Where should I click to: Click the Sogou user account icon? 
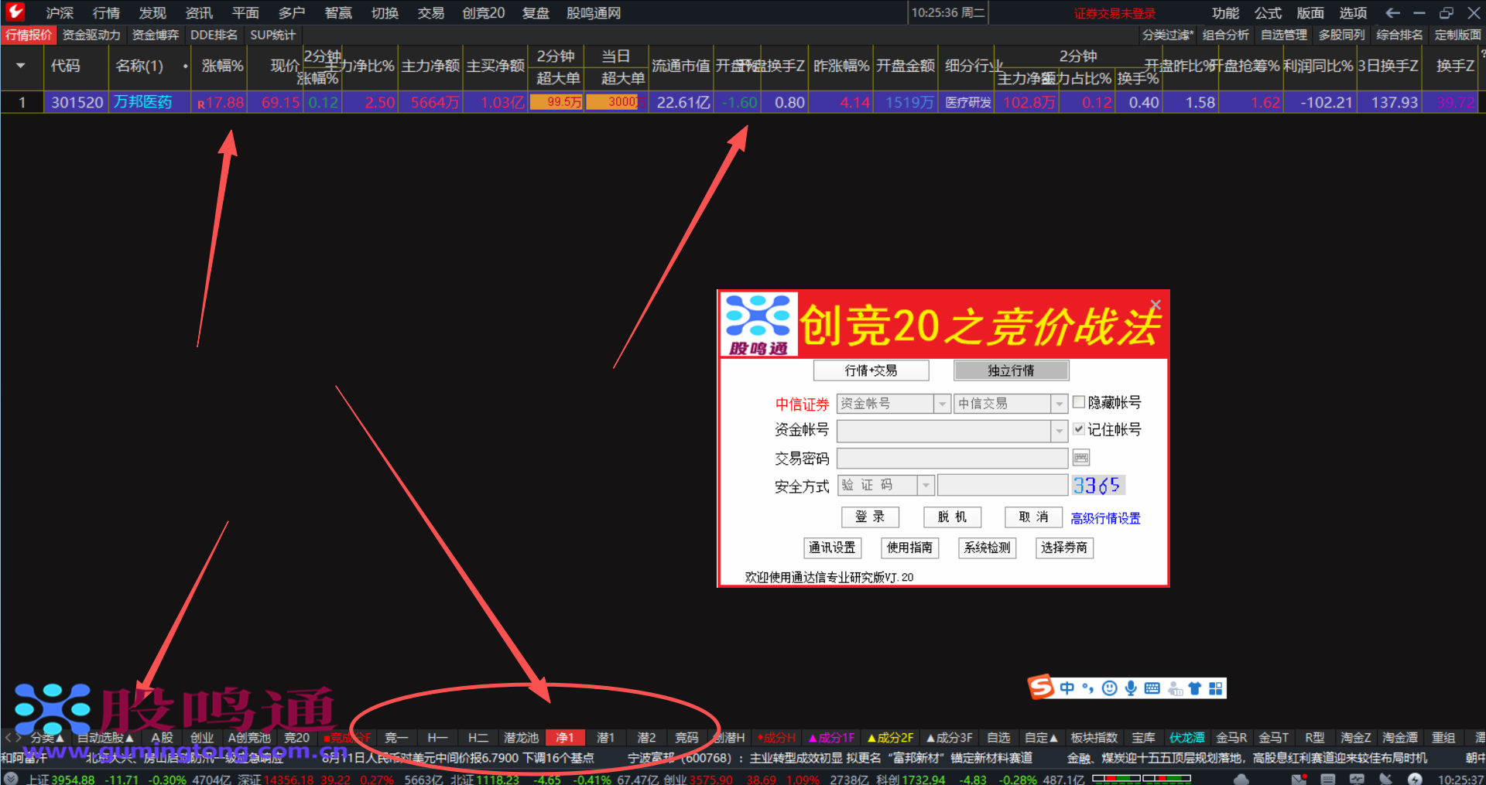tap(1175, 688)
